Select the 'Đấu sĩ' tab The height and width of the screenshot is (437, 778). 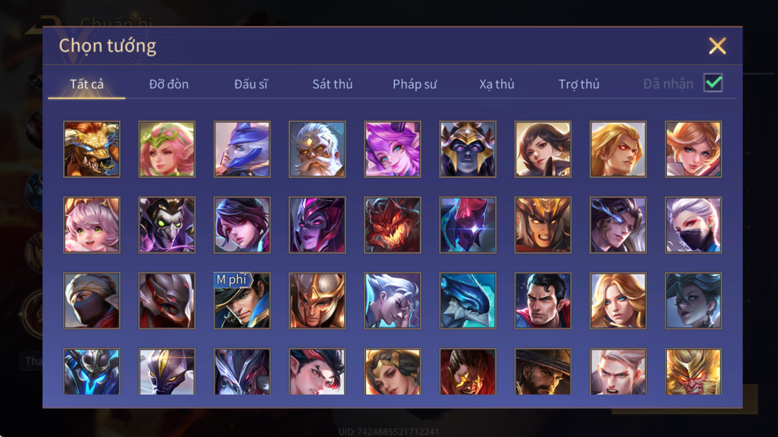pyautogui.click(x=251, y=84)
